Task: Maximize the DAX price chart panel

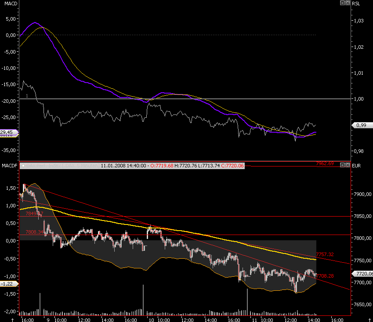Action: pos(342,165)
